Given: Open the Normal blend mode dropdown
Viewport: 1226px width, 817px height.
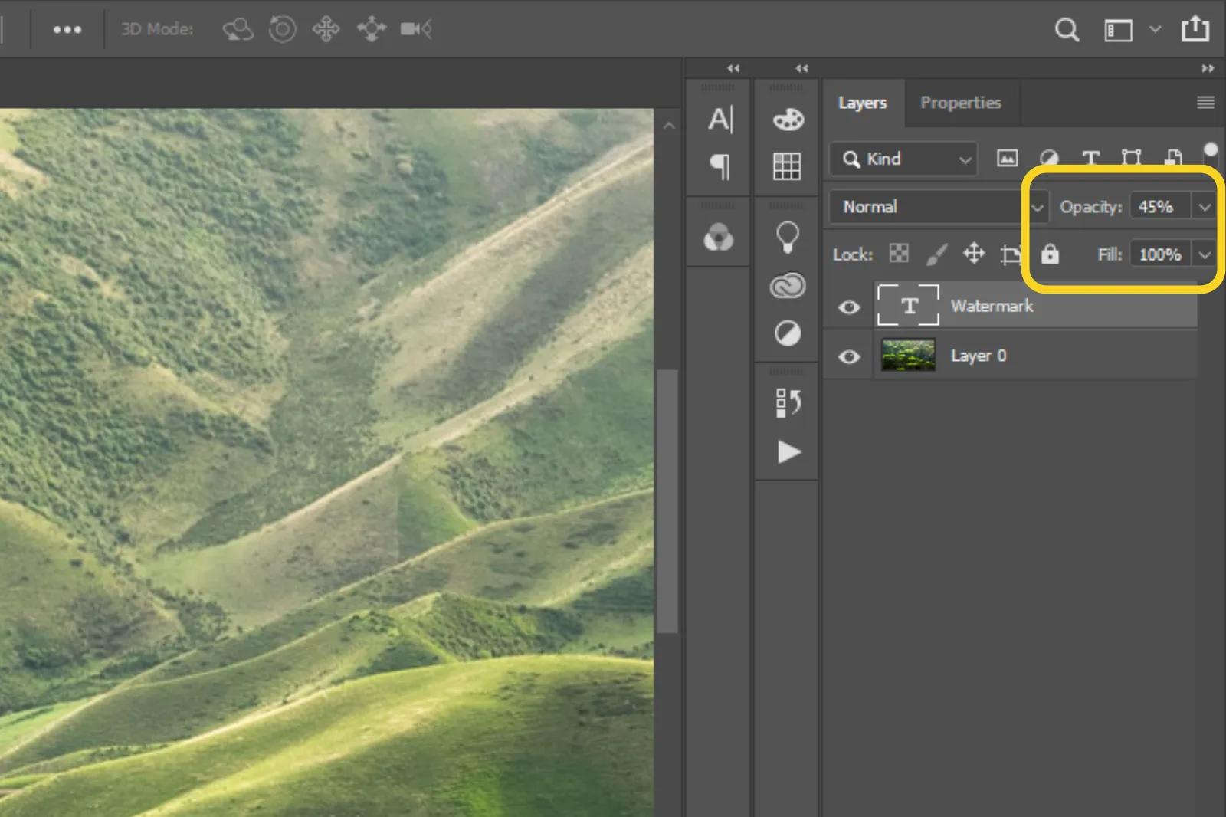Looking at the screenshot, I should 938,207.
